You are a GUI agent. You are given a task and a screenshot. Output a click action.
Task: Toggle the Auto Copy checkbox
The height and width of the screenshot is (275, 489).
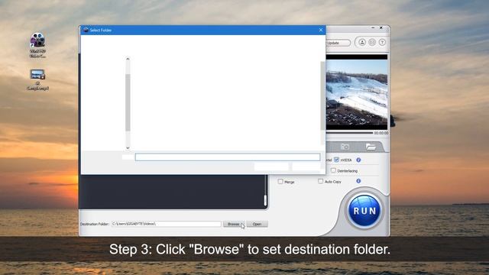point(320,181)
